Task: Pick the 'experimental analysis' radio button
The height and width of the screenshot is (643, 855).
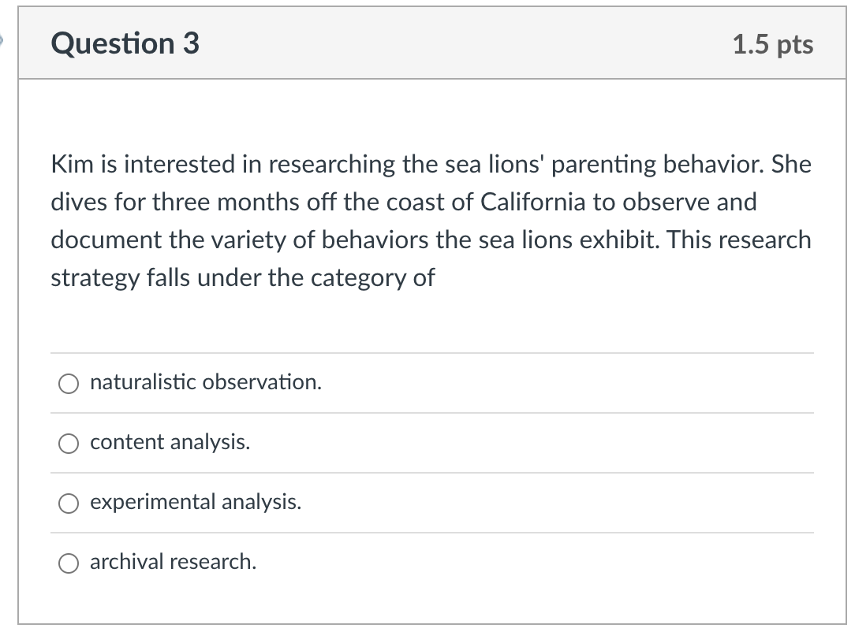Action: click(69, 504)
